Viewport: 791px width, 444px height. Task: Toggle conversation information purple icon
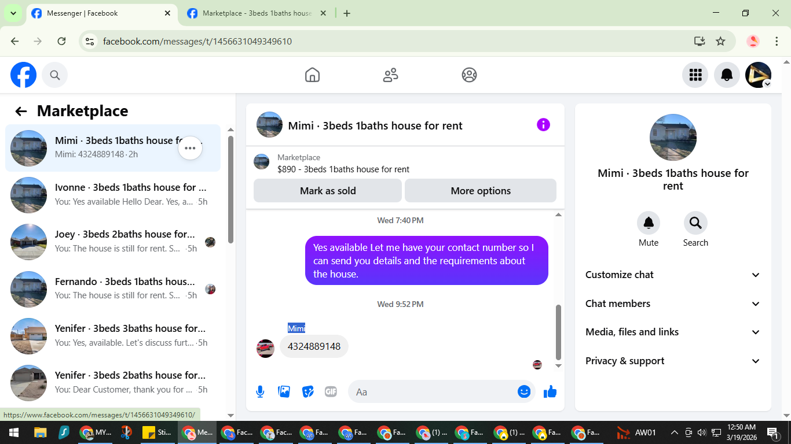click(543, 125)
